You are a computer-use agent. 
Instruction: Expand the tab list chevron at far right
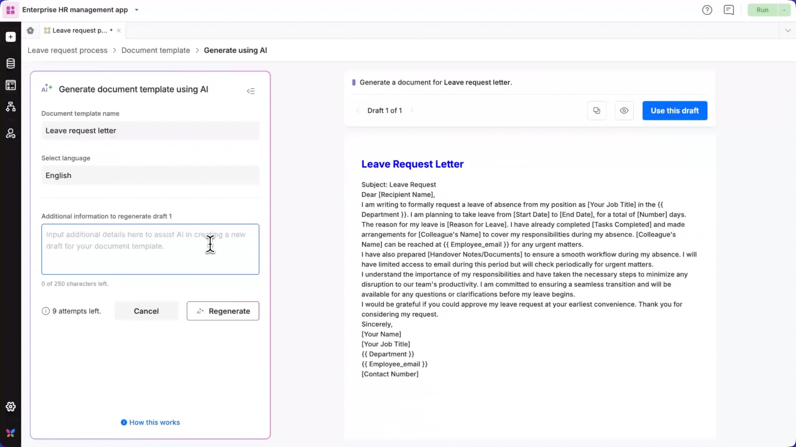point(788,30)
